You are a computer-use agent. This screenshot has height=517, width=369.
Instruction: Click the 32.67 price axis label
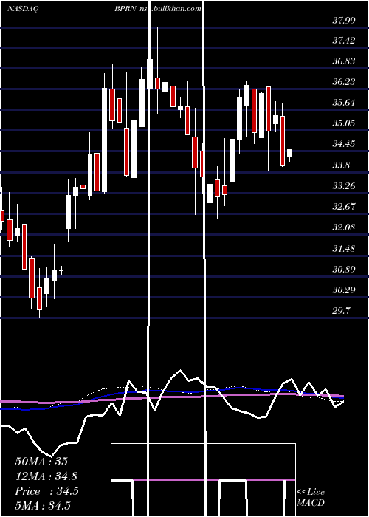(344, 207)
